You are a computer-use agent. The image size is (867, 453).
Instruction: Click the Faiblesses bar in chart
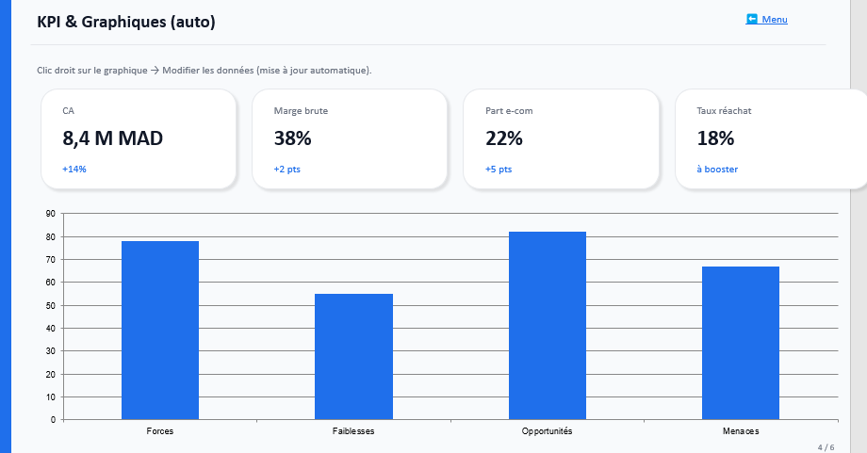[x=353, y=356]
